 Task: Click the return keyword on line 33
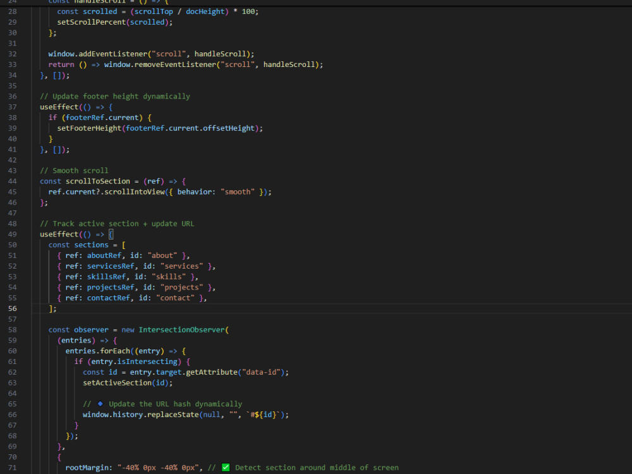[61, 64]
